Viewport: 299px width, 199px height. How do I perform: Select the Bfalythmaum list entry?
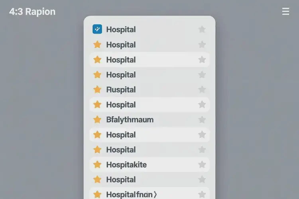(130, 119)
